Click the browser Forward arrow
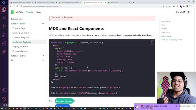 point(14,6)
